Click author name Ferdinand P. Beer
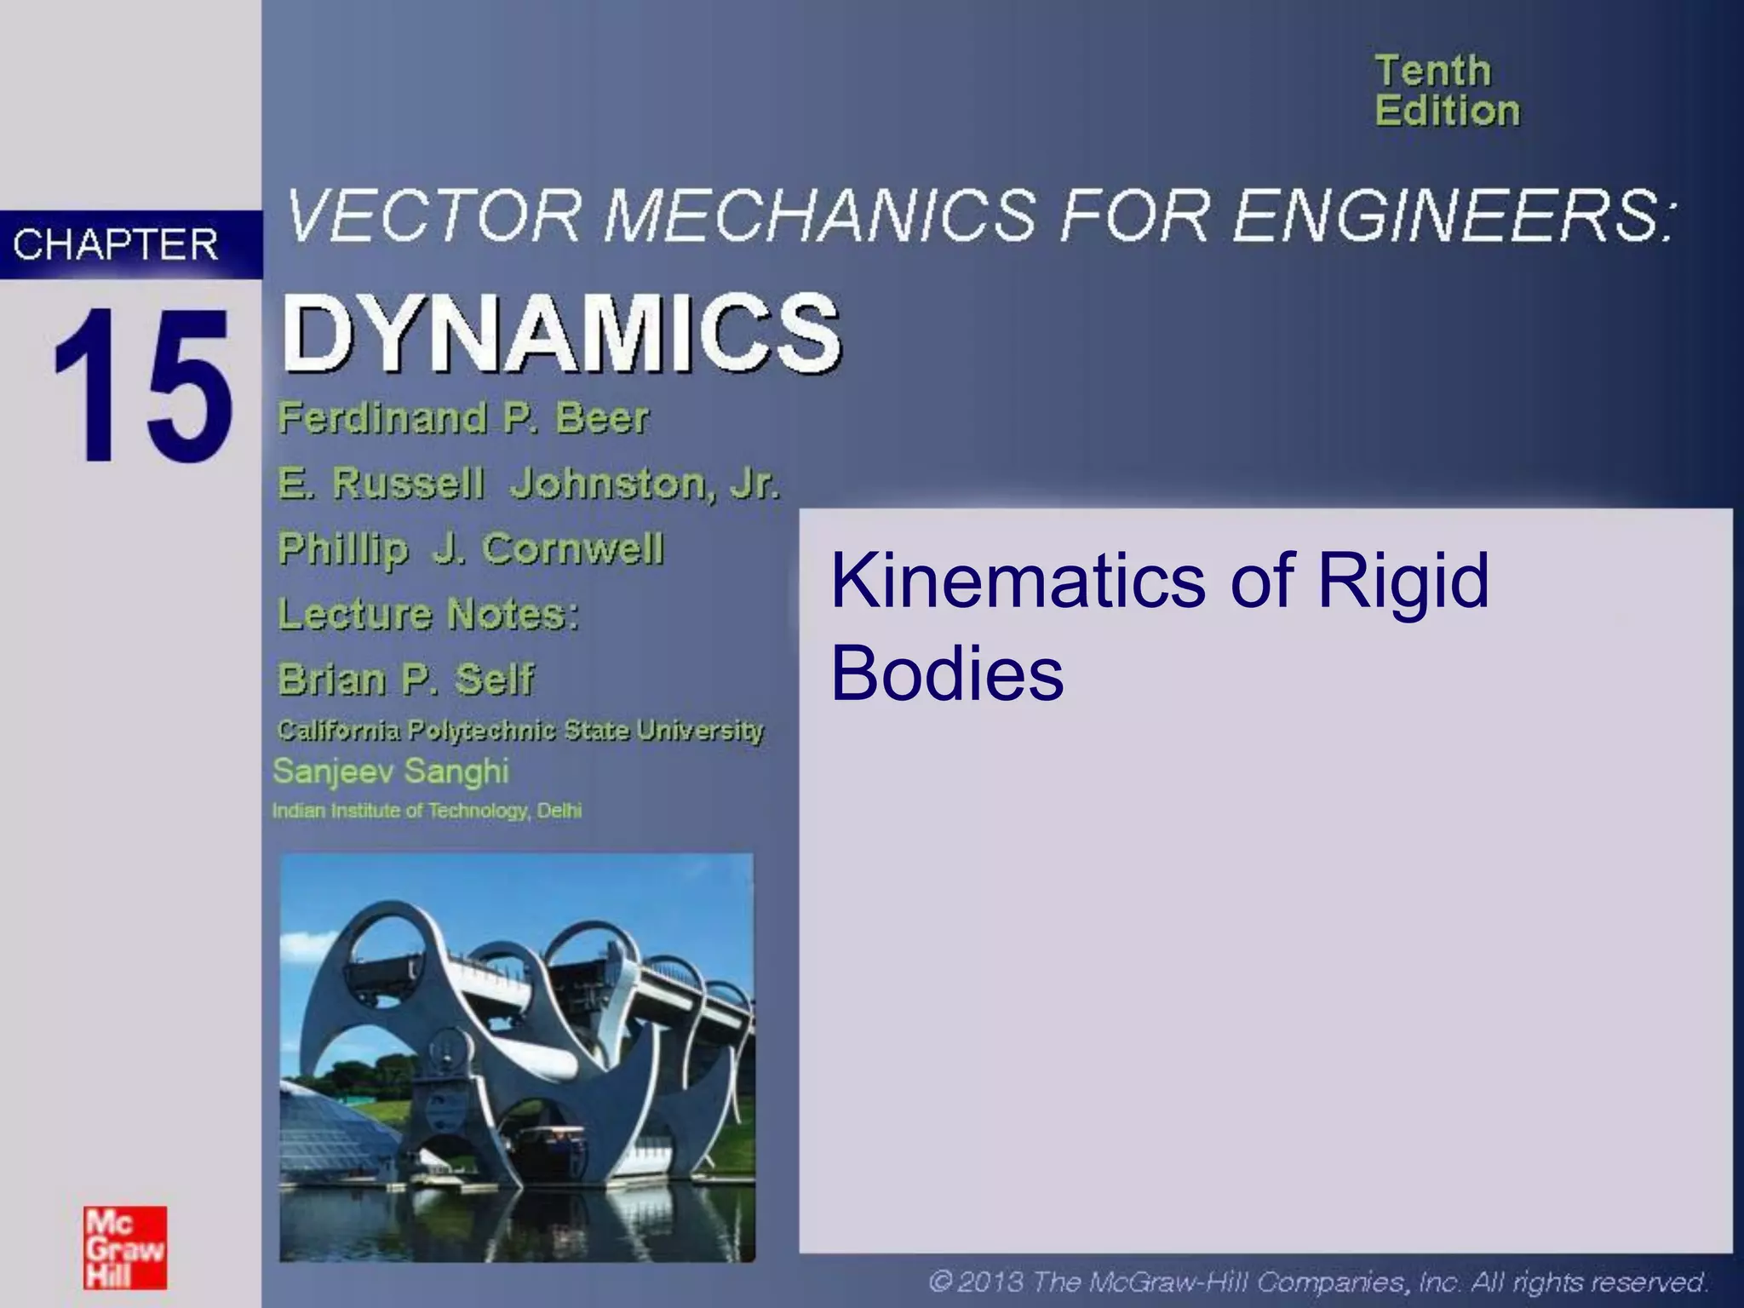 coord(463,418)
